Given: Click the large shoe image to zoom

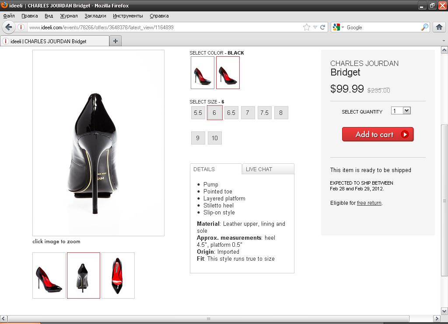Looking at the screenshot, I should coord(98,143).
